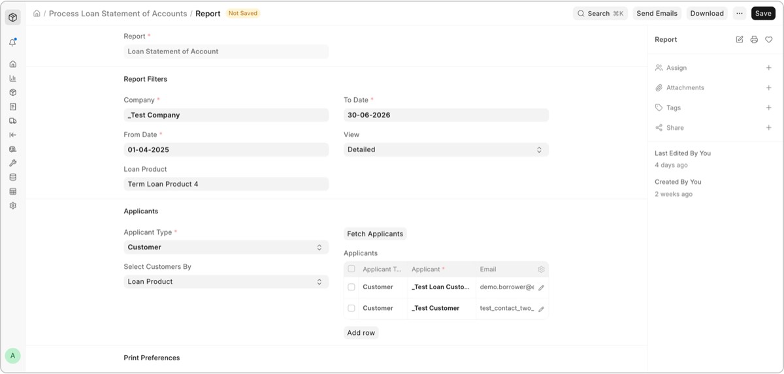
Task: Open the sidebar icon above the wrench
Action: 12,149
